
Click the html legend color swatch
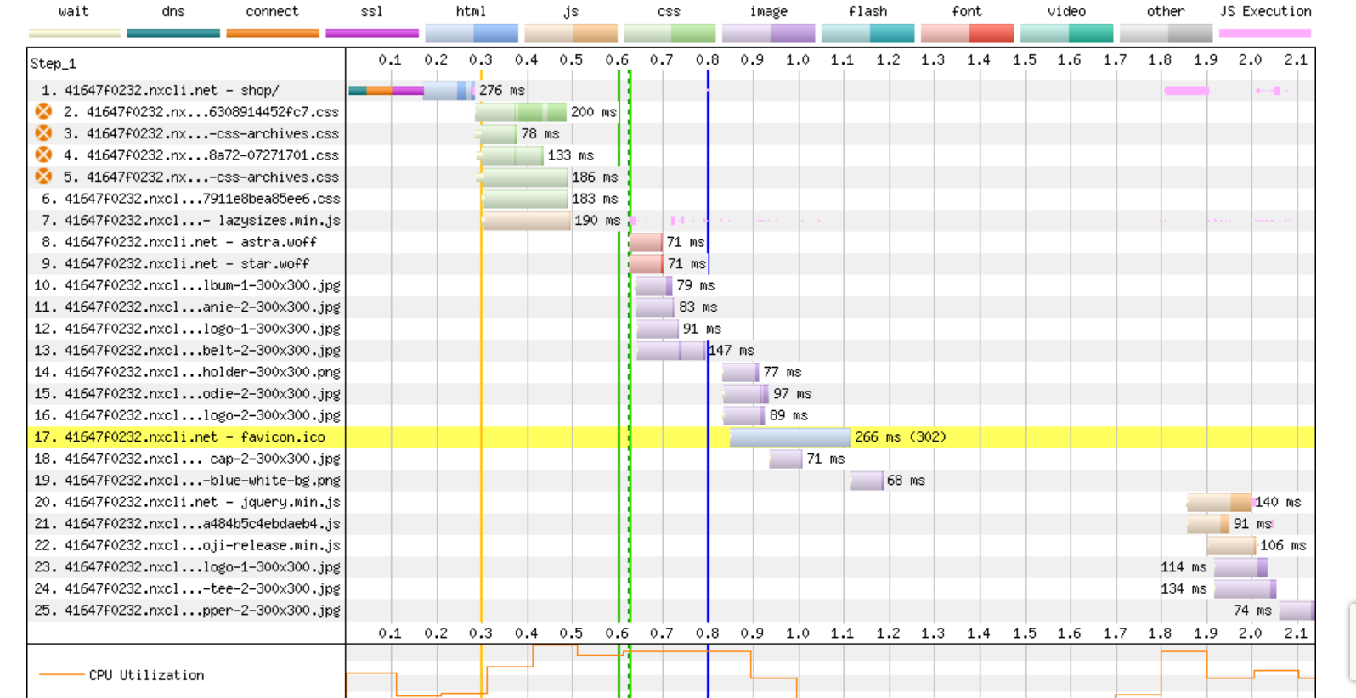472,33
